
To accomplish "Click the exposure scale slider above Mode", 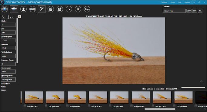I will coord(8,17).
